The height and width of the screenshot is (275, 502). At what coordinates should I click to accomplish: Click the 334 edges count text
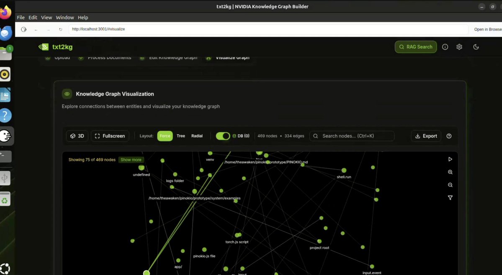pyautogui.click(x=294, y=136)
